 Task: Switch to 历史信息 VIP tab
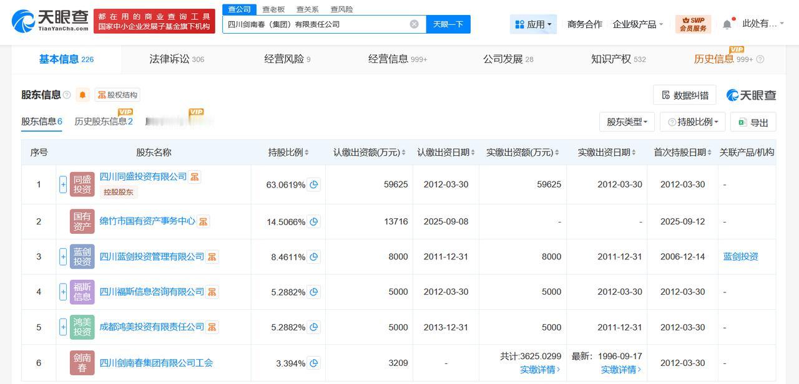723,59
